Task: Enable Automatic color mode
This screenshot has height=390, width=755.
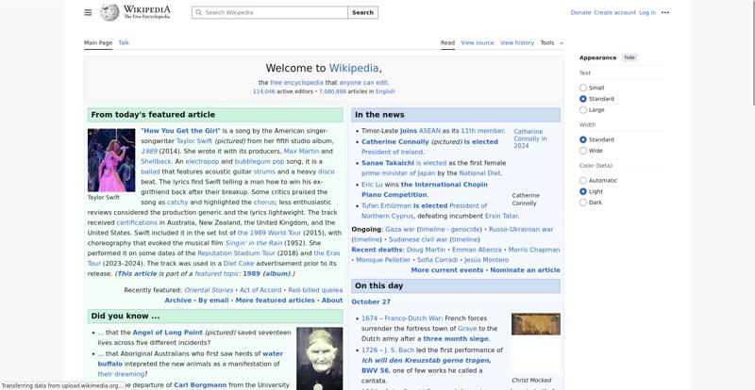Action: (583, 180)
